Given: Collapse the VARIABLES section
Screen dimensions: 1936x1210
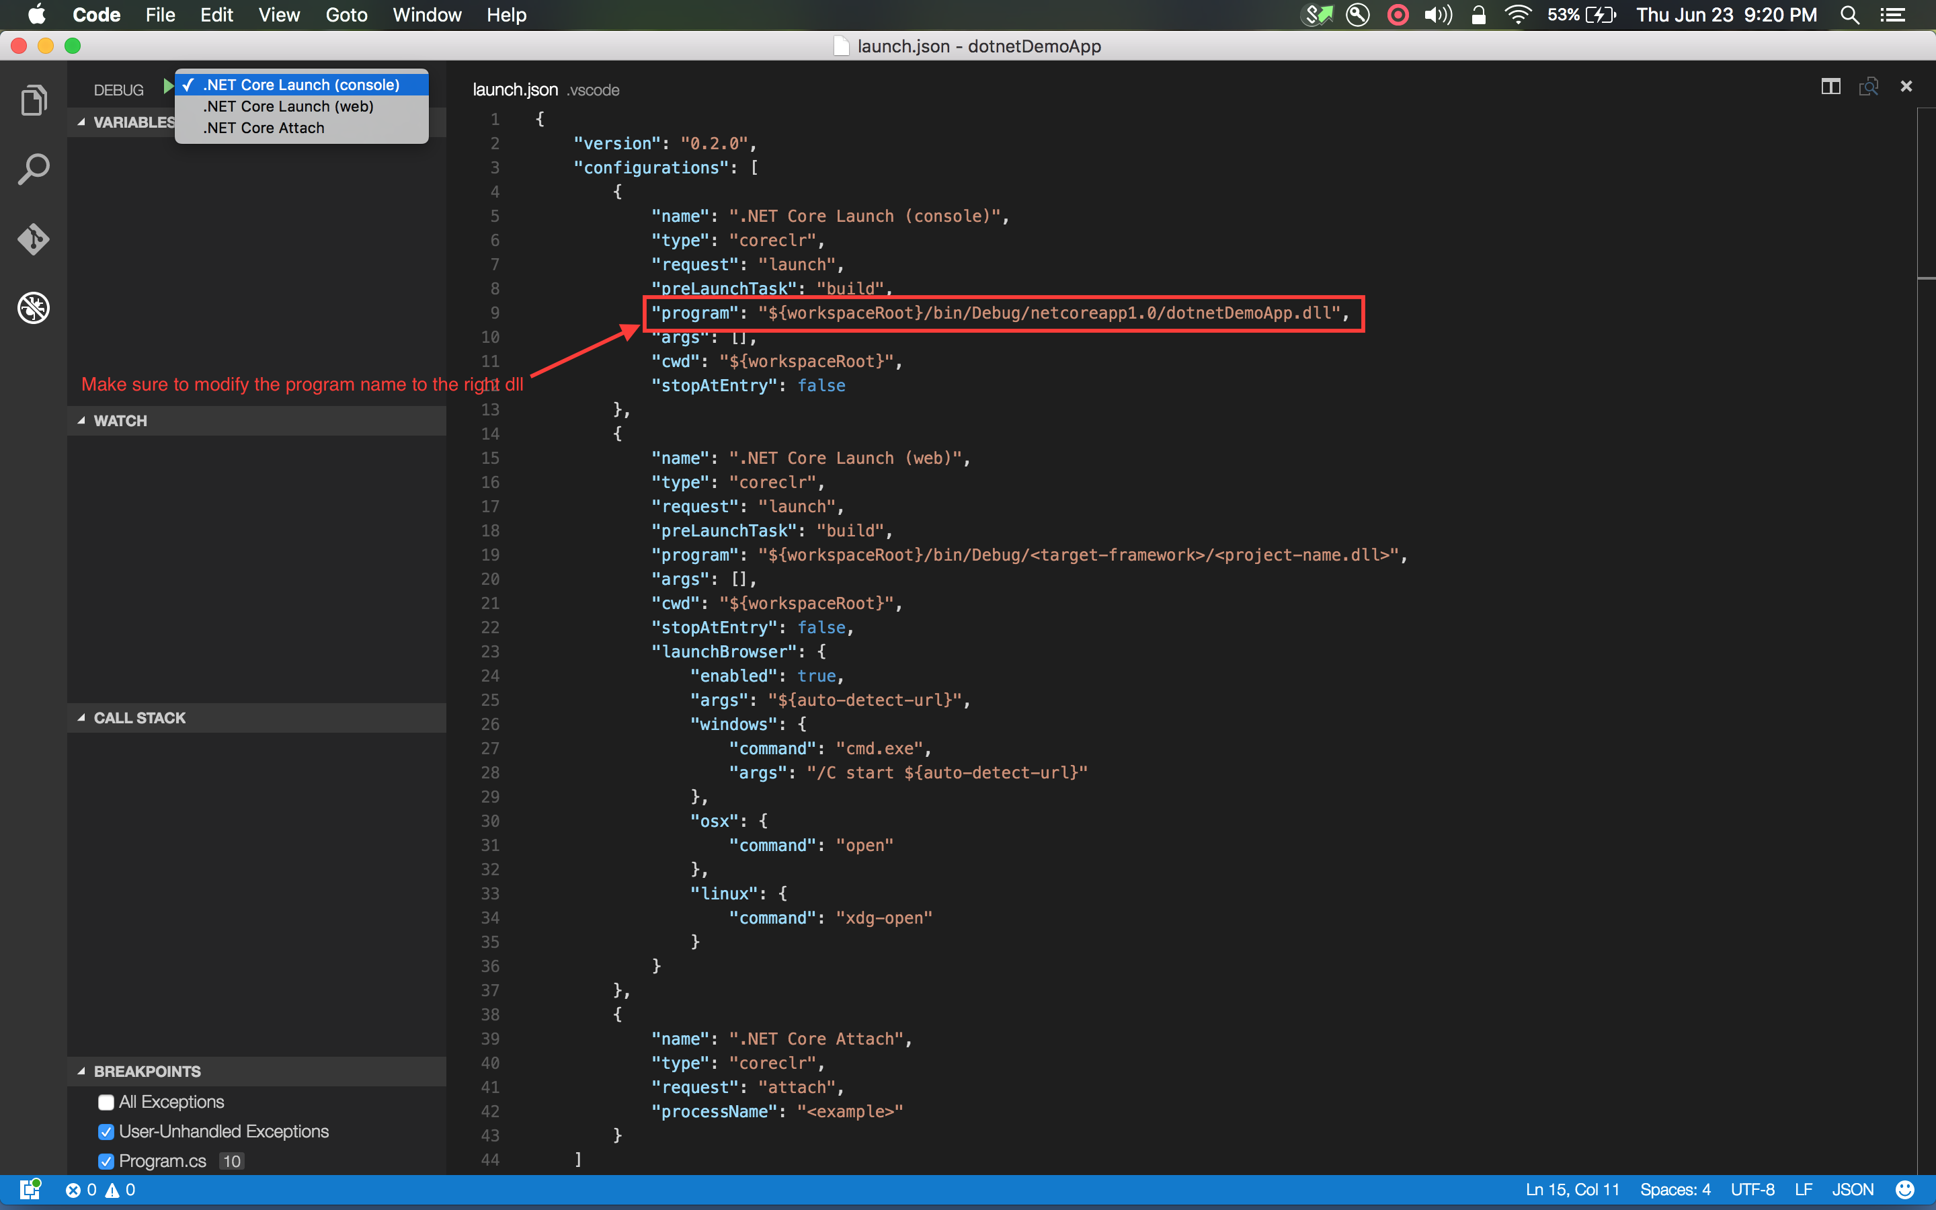Looking at the screenshot, I should [81, 122].
